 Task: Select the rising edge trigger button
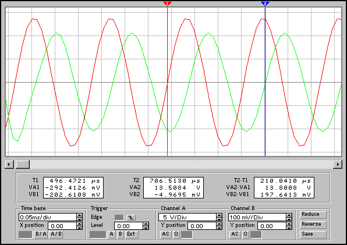[x=119, y=218]
